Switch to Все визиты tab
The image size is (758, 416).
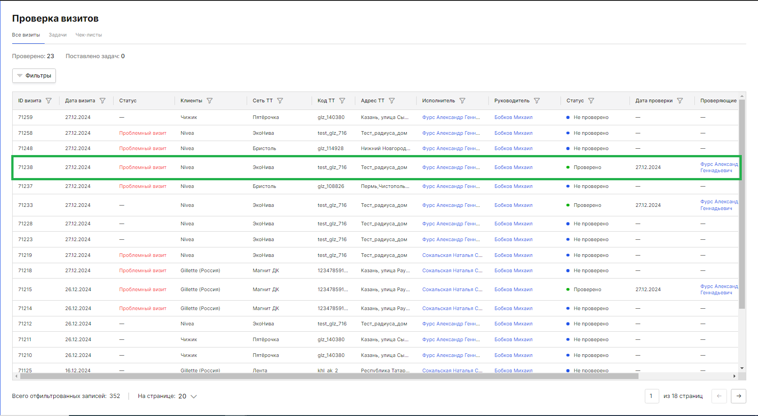click(26, 35)
